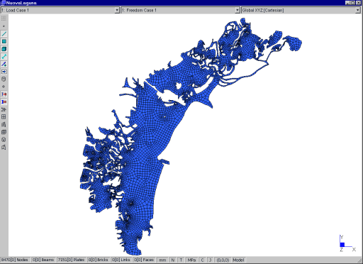Select the beam (line) element tool
The width and height of the screenshot is (363, 264).
[x=4, y=34]
